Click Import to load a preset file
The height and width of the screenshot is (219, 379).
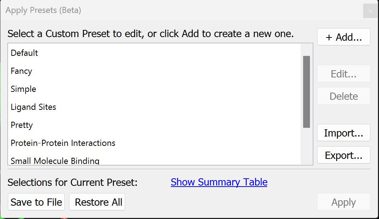coord(343,133)
